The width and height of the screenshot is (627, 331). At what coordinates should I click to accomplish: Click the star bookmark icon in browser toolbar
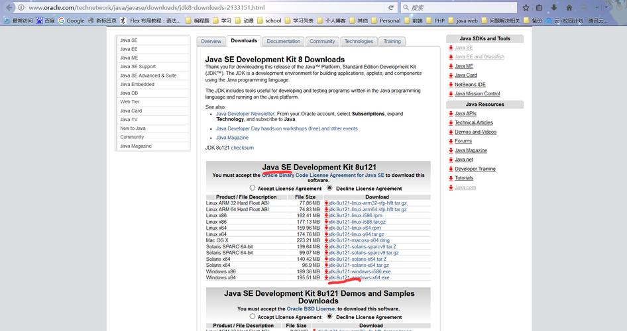pyautogui.click(x=526, y=8)
